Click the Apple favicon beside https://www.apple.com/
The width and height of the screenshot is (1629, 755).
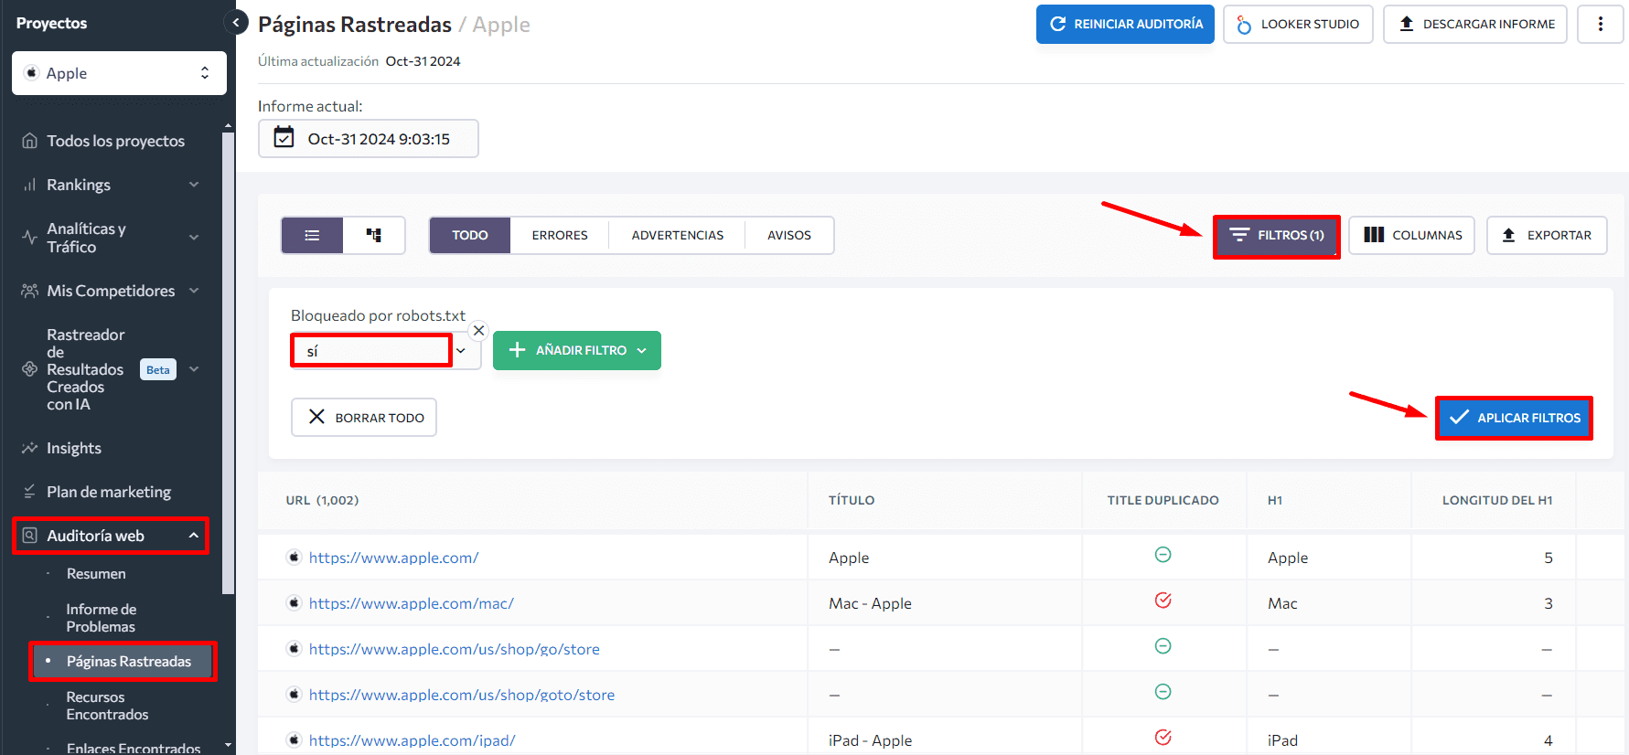(x=294, y=557)
